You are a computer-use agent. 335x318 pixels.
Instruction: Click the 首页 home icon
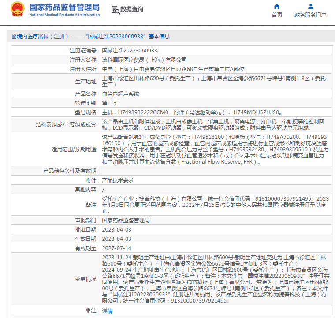pos(277,7)
